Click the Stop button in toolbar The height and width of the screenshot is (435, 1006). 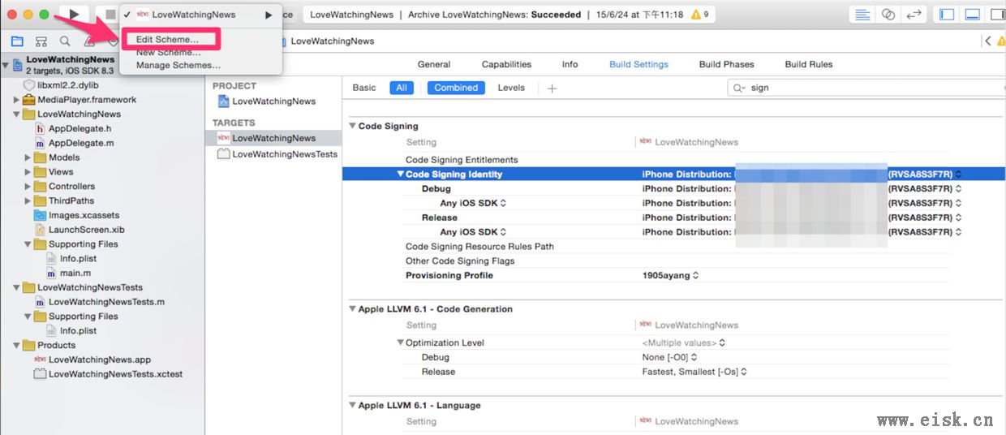[110, 15]
